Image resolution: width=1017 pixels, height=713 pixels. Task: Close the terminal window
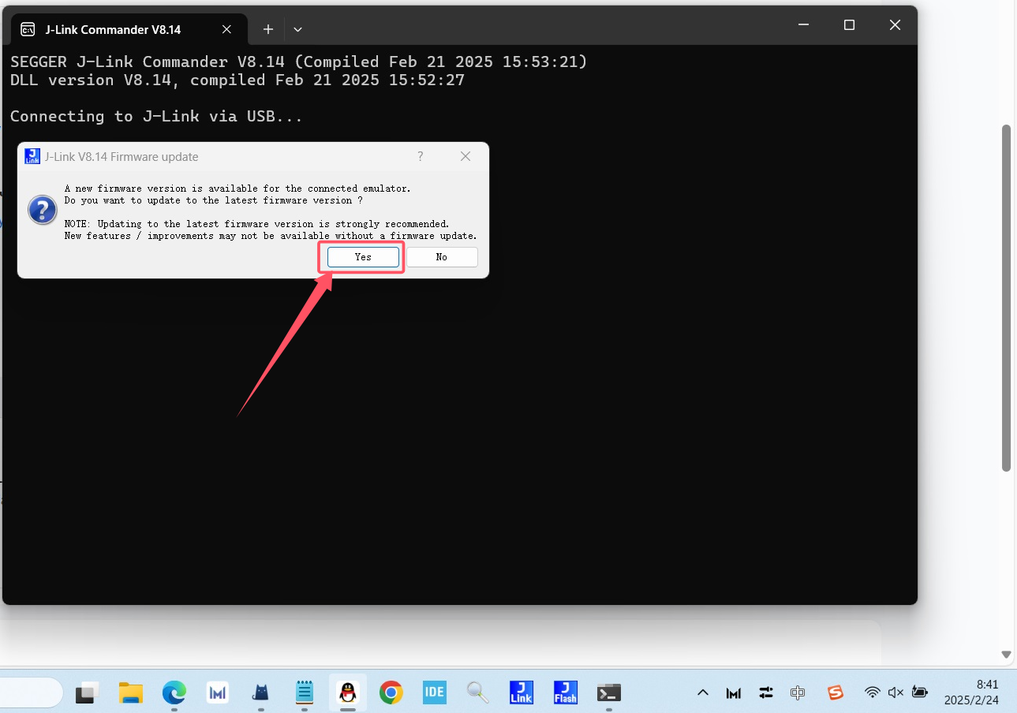point(895,25)
